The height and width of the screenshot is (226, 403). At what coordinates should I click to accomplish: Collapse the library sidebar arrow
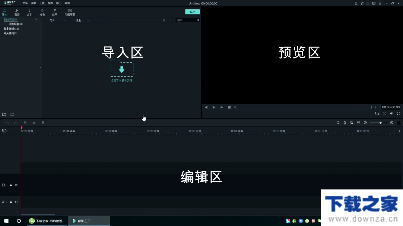tap(41, 68)
